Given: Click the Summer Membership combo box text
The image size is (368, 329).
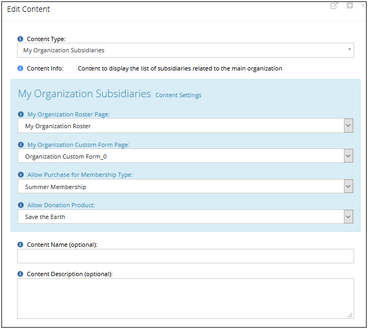Looking at the screenshot, I should 56,187.
